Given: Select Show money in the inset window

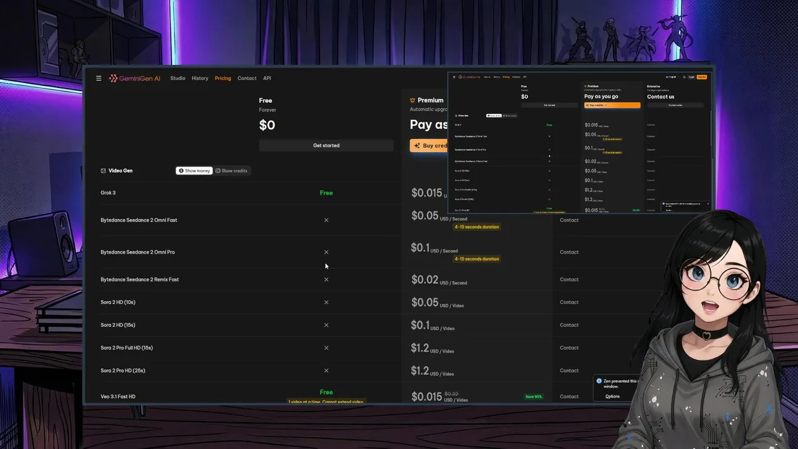Looking at the screenshot, I should point(494,115).
